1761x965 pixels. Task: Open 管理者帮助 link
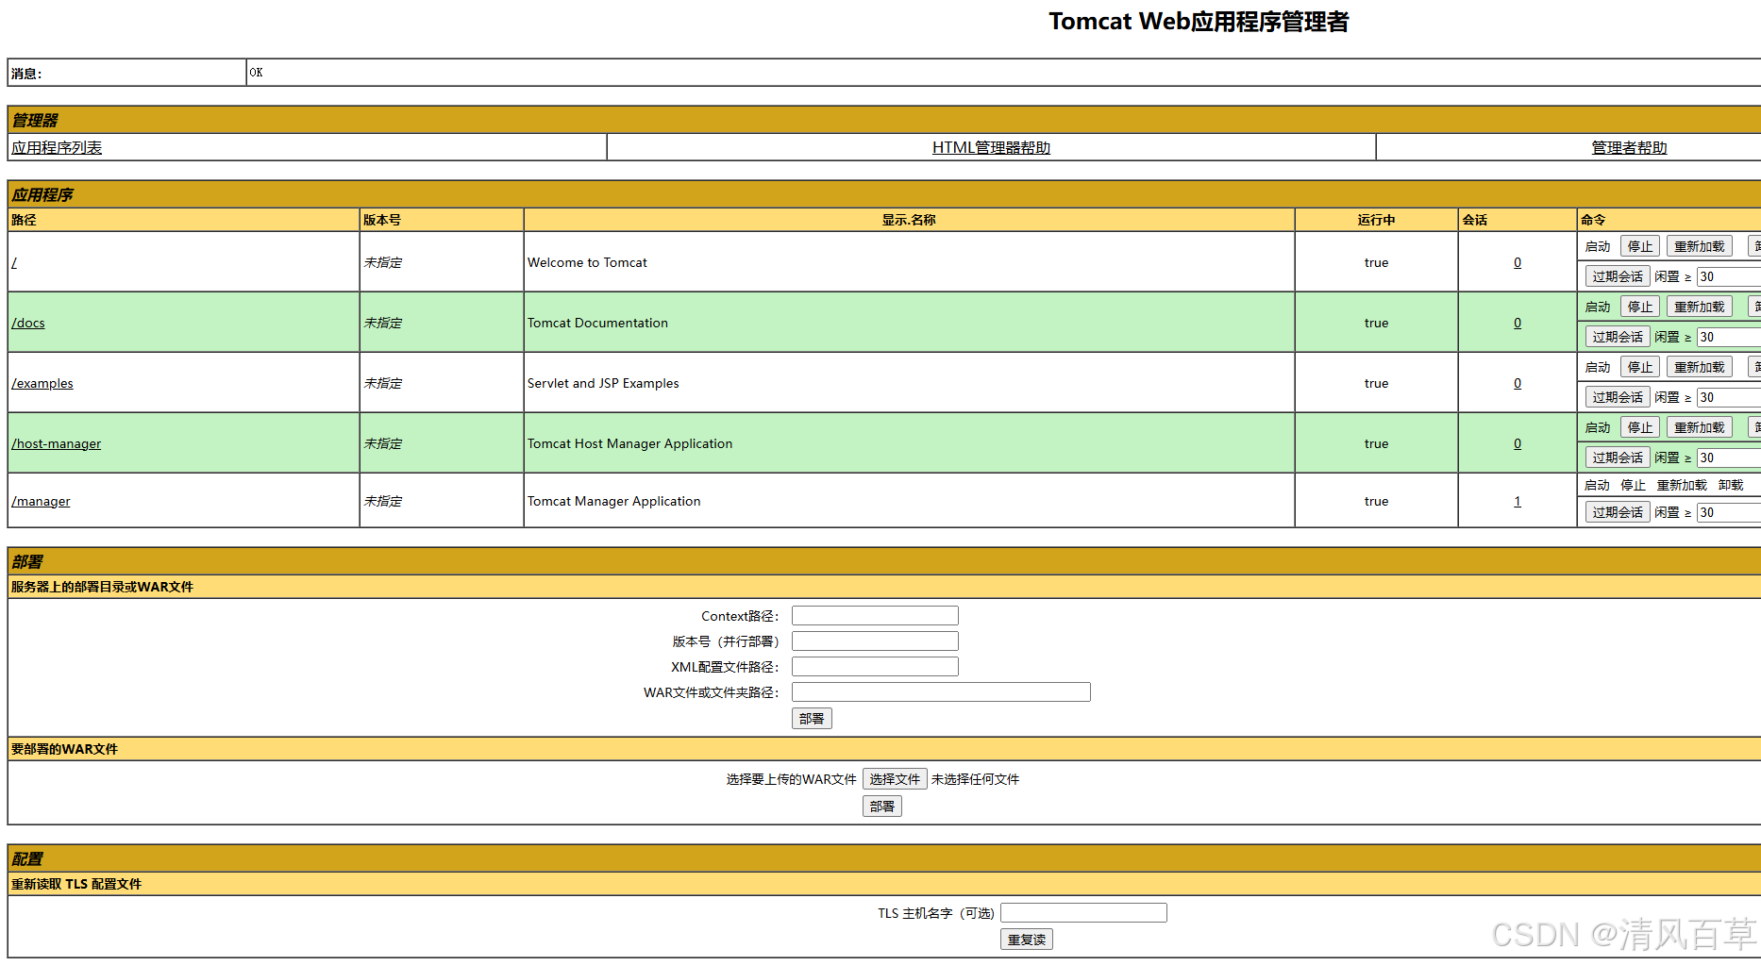click(x=1629, y=147)
